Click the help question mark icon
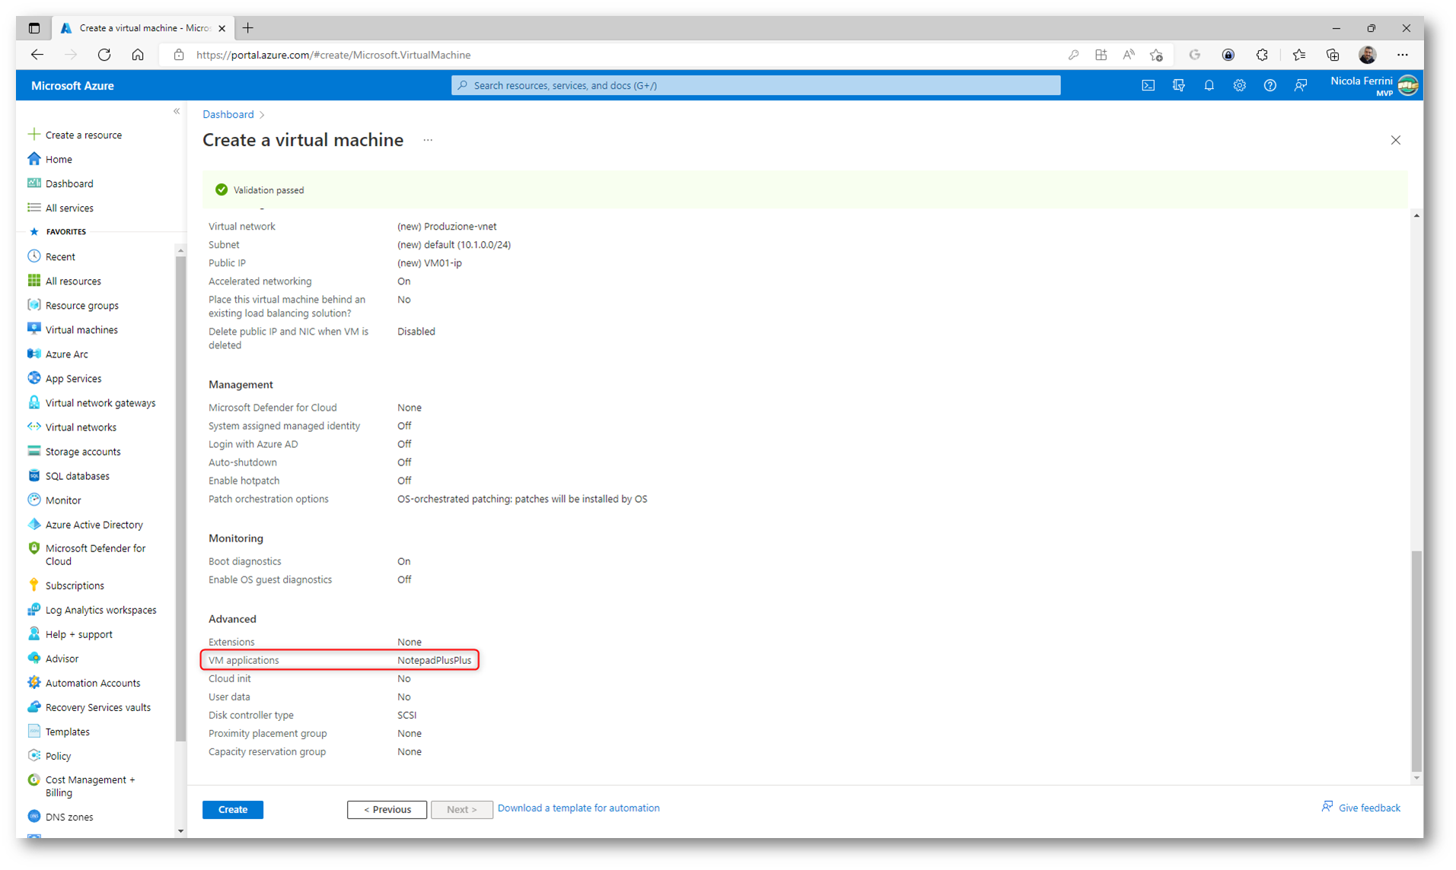1456x870 pixels. click(x=1270, y=86)
